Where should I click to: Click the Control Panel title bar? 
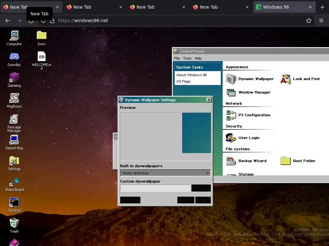click(x=251, y=51)
